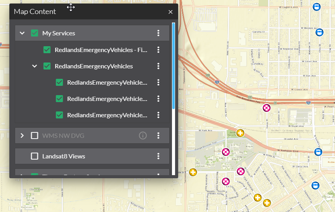Click pink marker beside the freeway interchange

[267, 108]
